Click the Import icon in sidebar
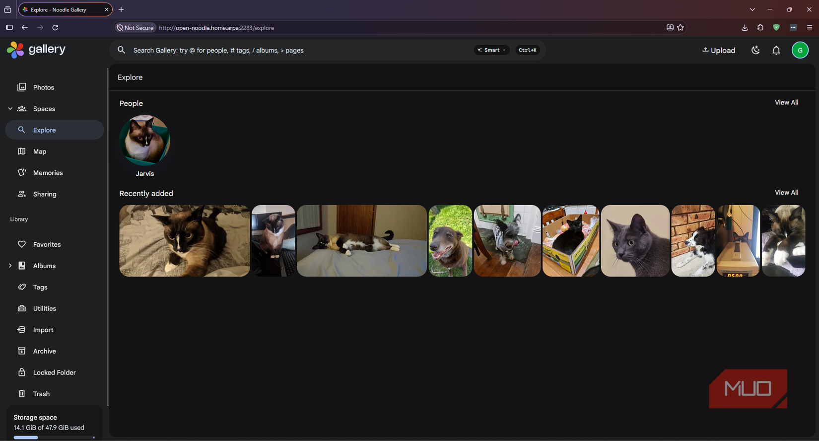The image size is (819, 441). click(x=22, y=330)
